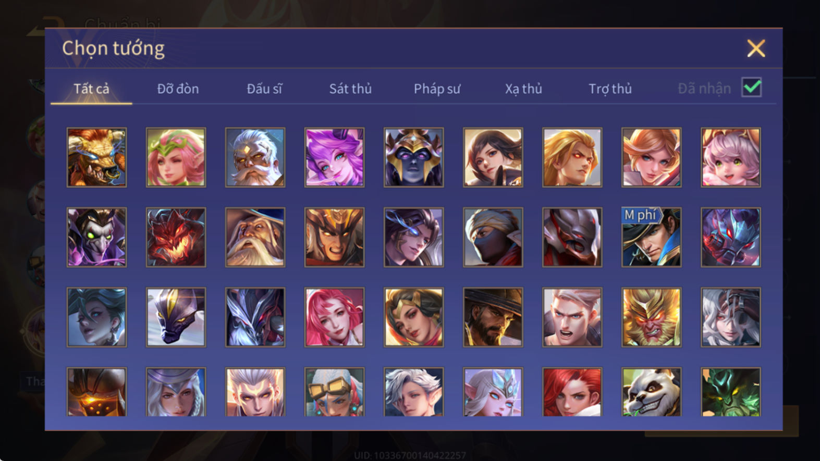The width and height of the screenshot is (820, 461).
Task: Choose the green forest creature hero portrait
Action: point(730,392)
